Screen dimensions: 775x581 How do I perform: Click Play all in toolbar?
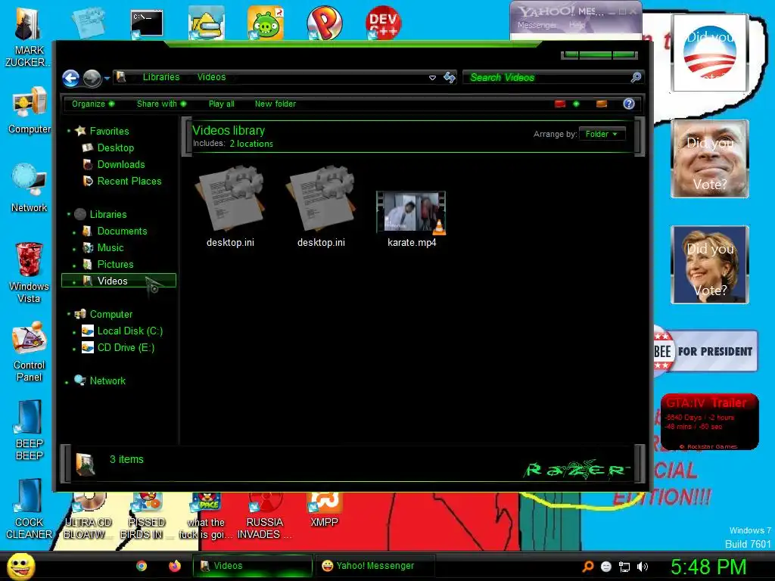tap(222, 104)
